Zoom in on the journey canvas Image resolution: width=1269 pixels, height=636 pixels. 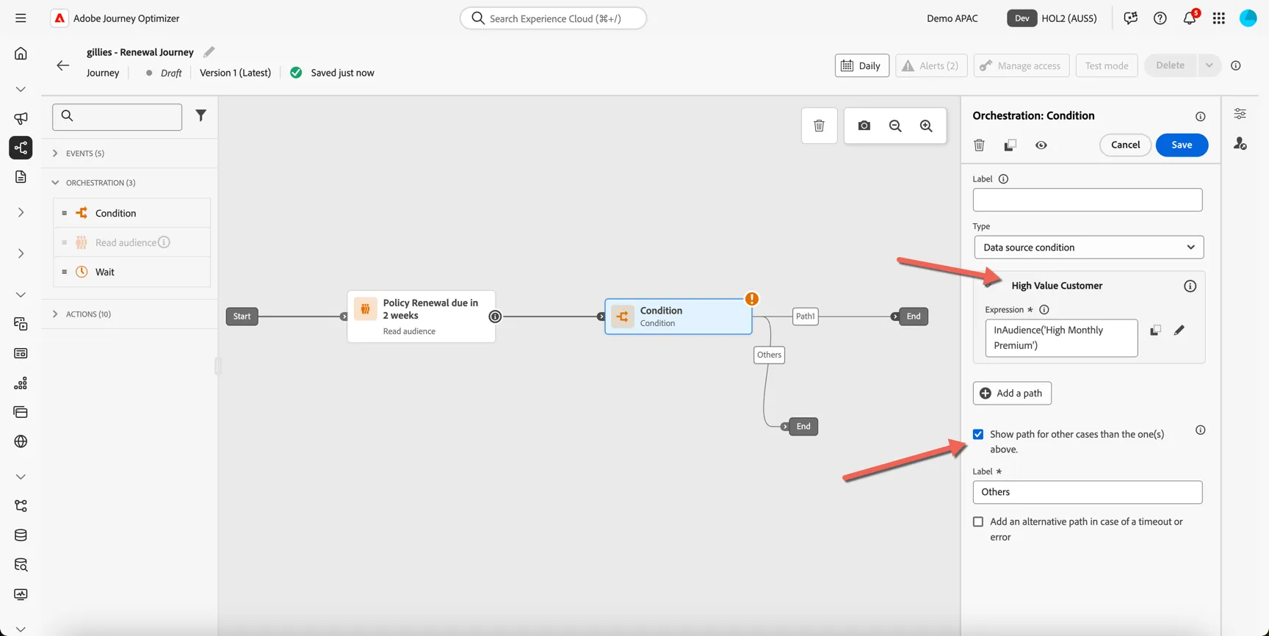(x=926, y=126)
